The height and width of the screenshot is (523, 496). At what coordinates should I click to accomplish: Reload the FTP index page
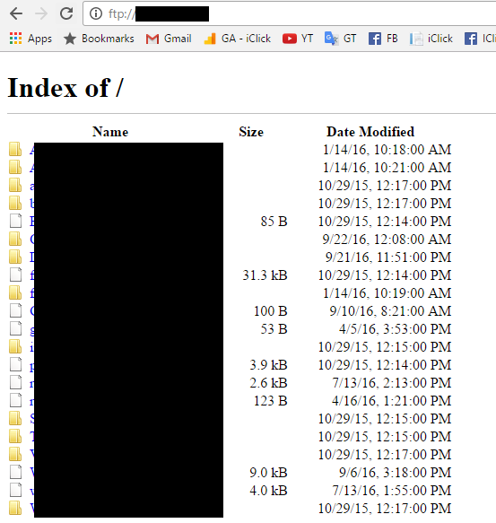[66, 13]
